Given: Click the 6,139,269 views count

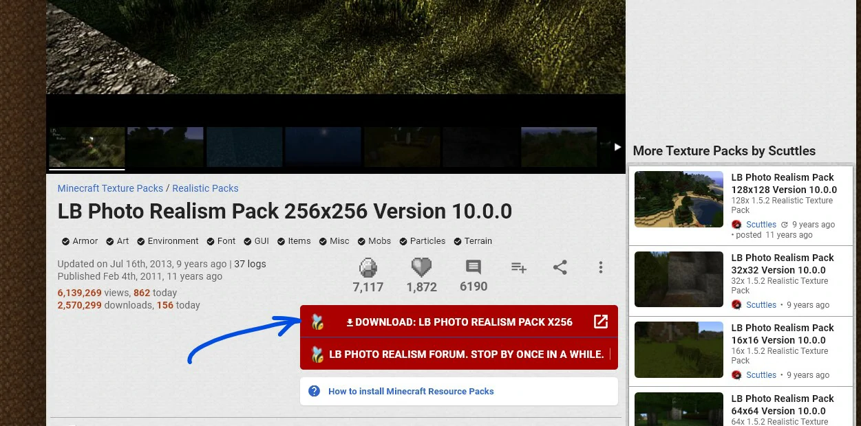Looking at the screenshot, I should pyautogui.click(x=79, y=293).
